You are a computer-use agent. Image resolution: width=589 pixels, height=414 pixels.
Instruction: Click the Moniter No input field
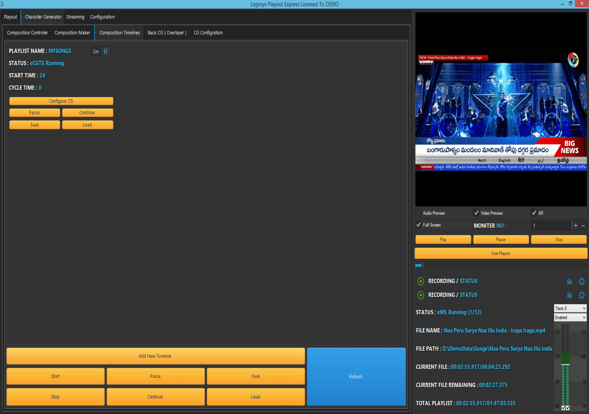click(550, 225)
